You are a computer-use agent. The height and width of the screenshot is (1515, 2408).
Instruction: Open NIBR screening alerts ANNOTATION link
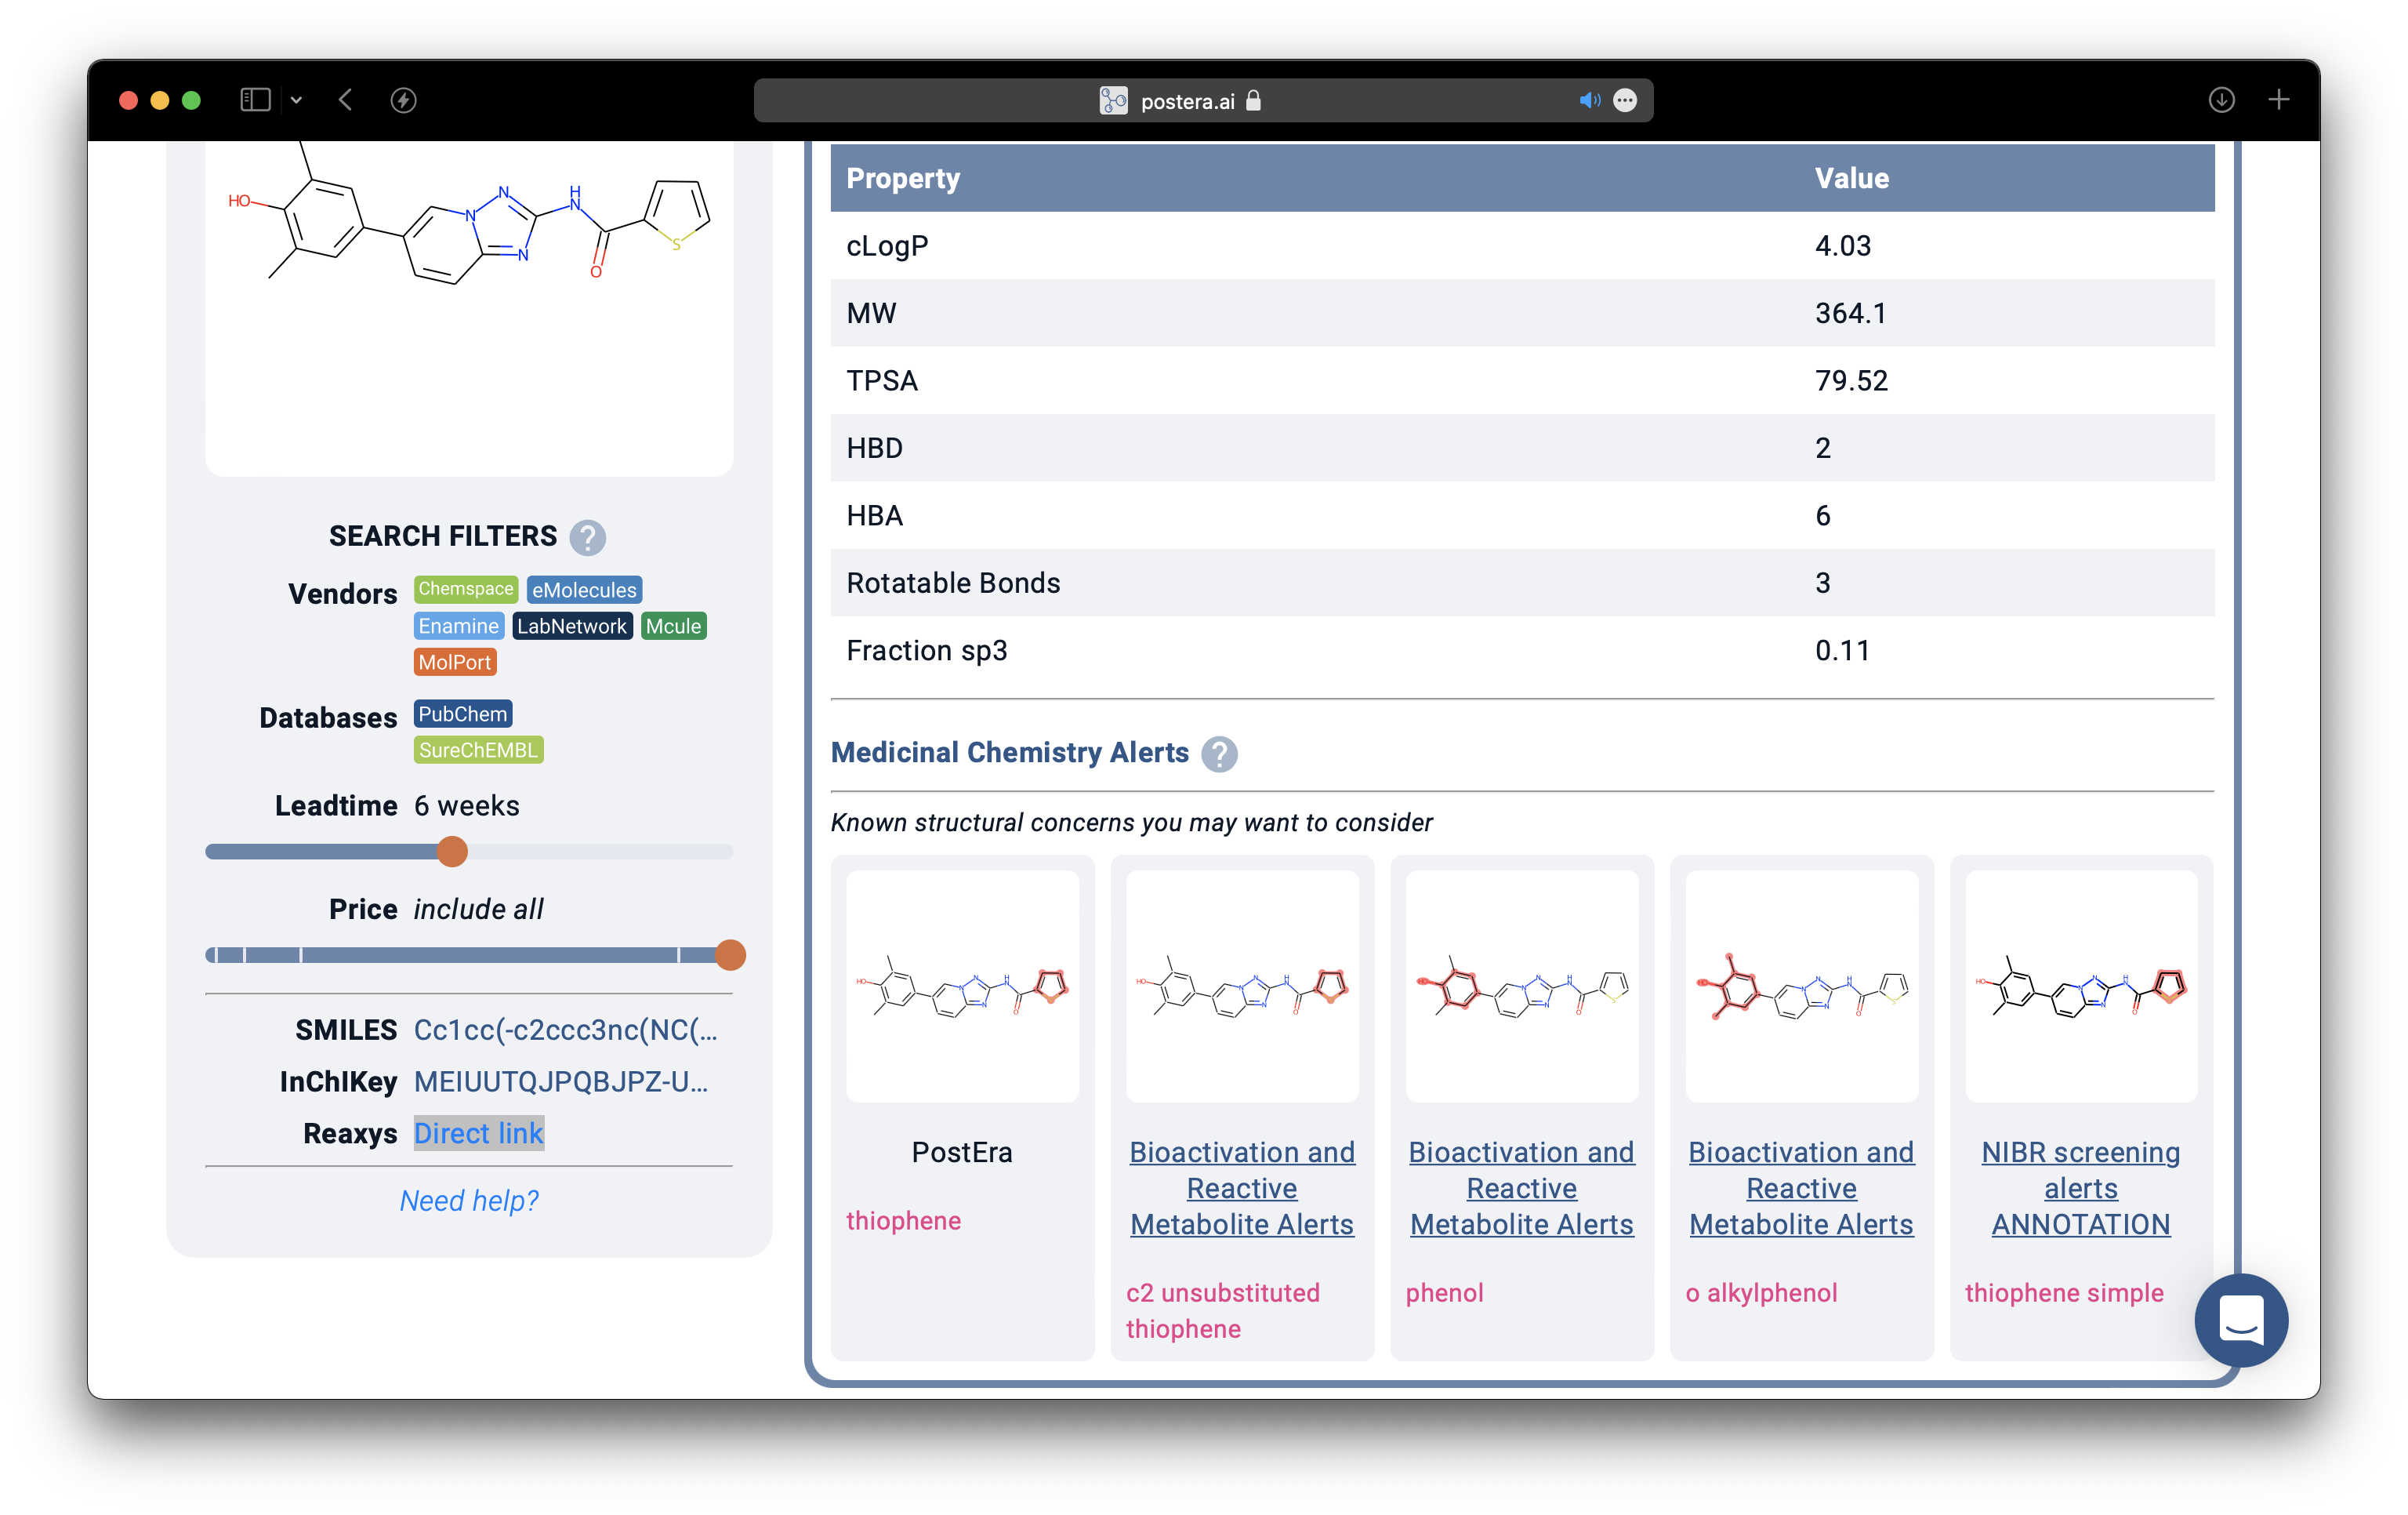pos(2081,1188)
